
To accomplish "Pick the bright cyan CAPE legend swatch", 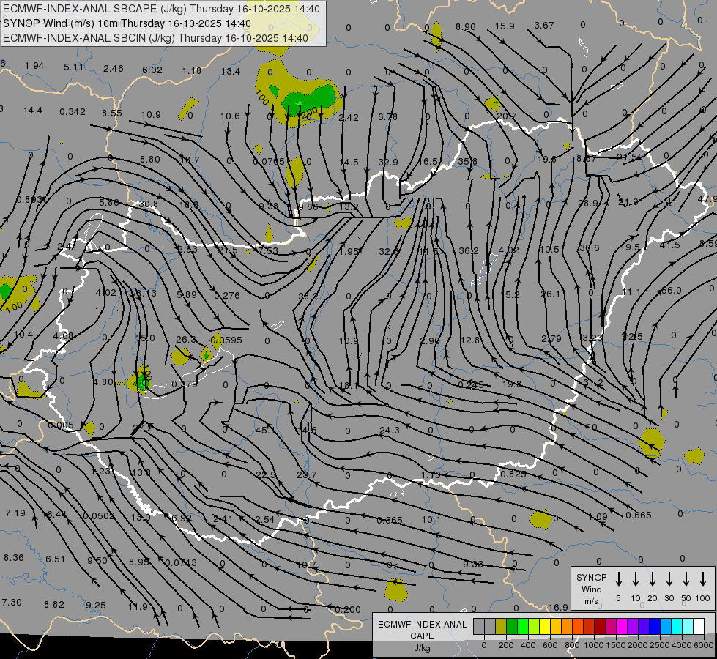I will [x=676, y=626].
